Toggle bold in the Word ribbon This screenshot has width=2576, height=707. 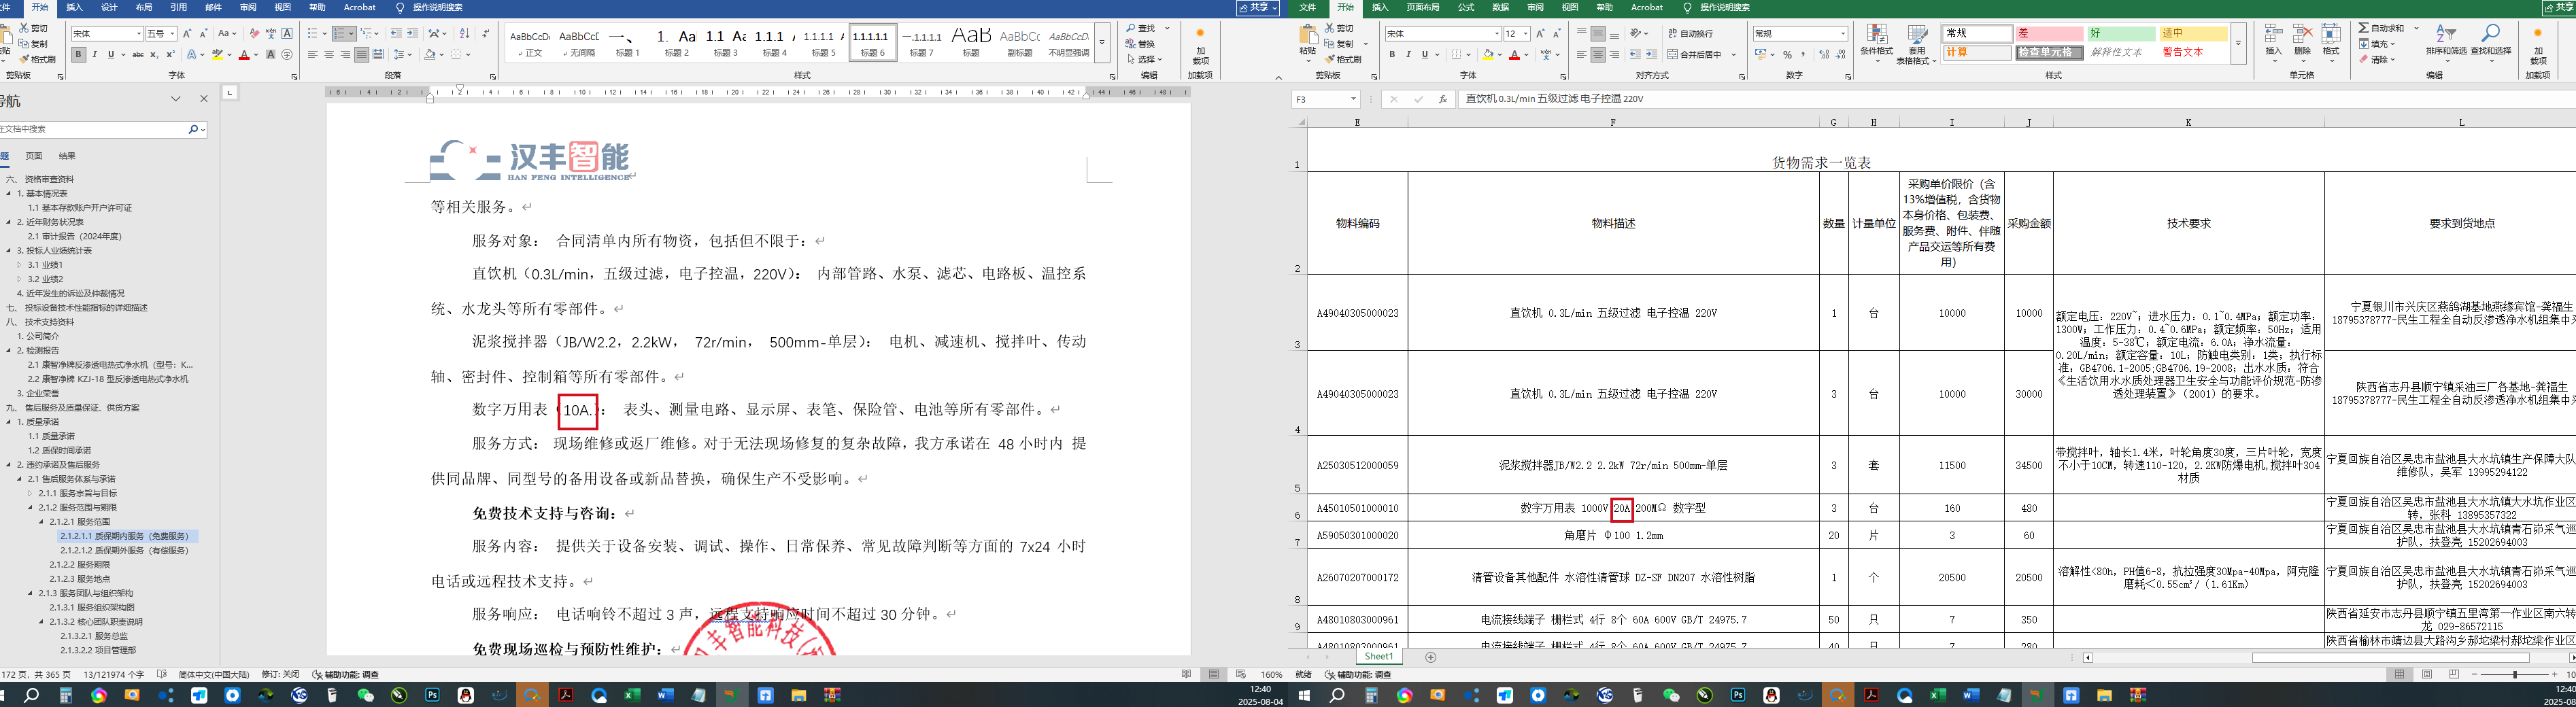(78, 55)
